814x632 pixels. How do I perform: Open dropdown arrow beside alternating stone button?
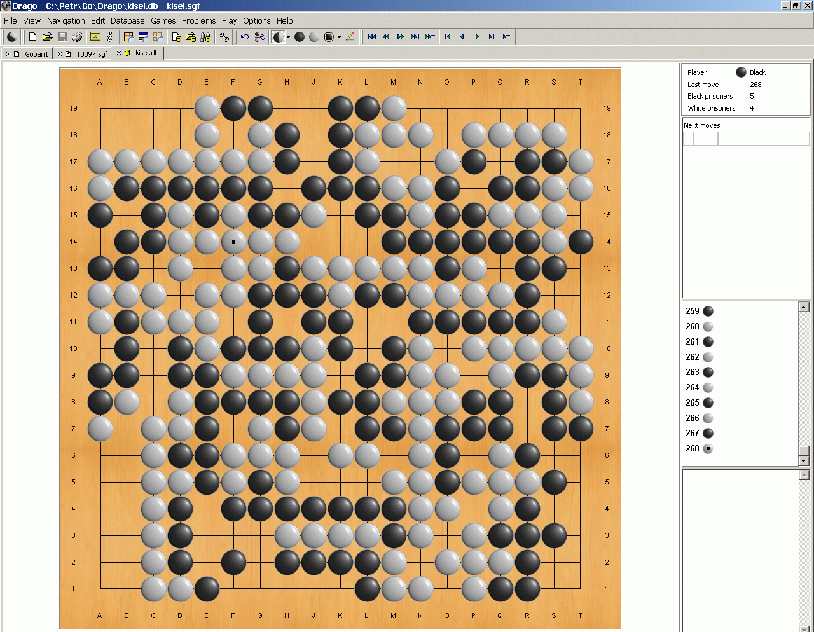[288, 37]
